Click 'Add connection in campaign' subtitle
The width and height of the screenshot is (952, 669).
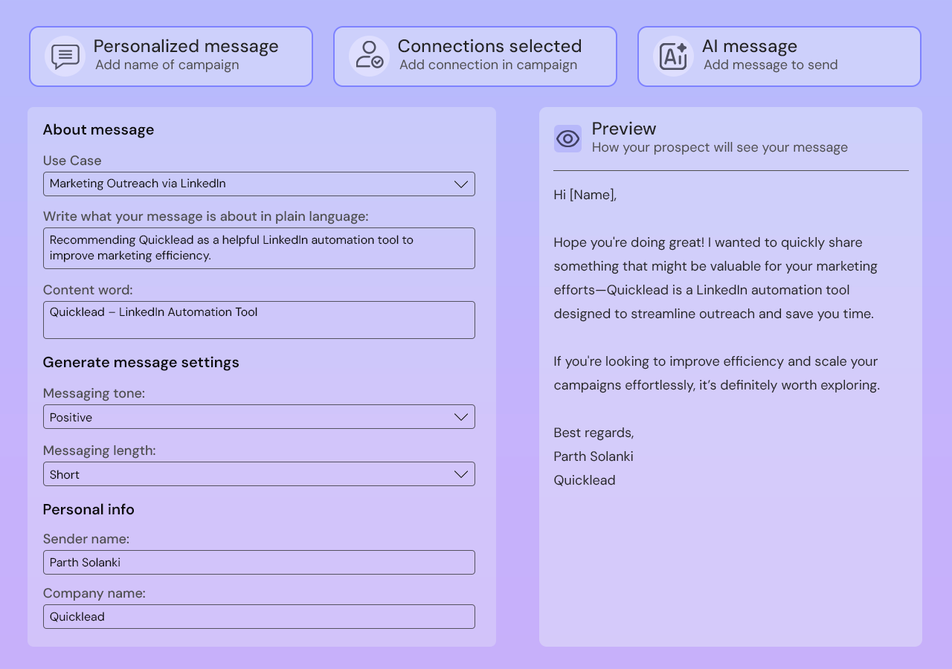pos(488,65)
